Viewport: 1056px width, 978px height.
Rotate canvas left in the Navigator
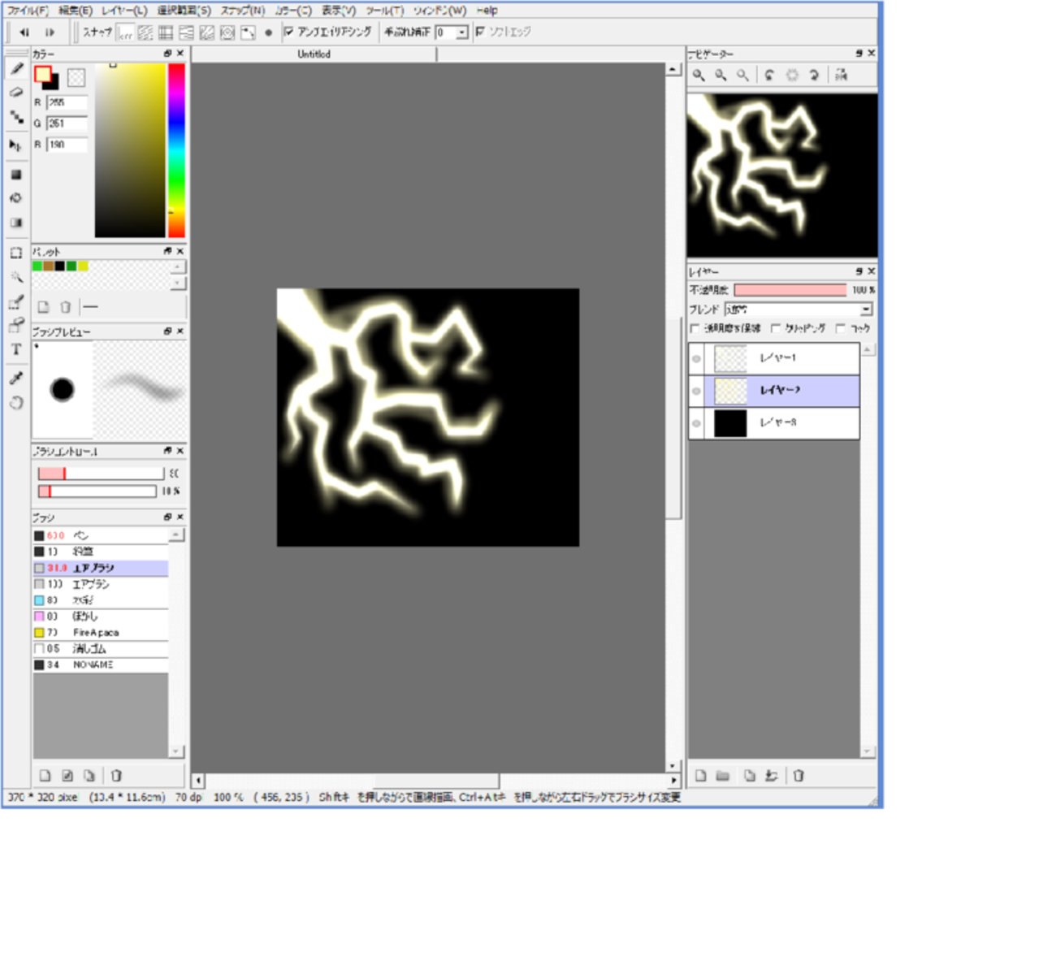pyautogui.click(x=769, y=76)
